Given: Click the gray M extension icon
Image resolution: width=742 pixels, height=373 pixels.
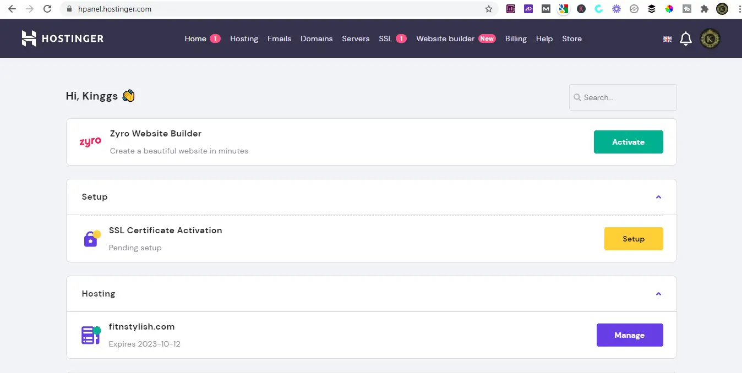Looking at the screenshot, I should click(x=546, y=9).
